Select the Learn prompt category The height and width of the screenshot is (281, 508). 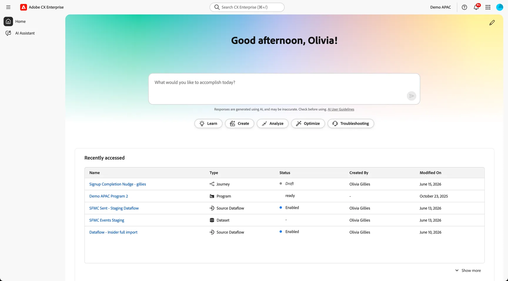(208, 123)
